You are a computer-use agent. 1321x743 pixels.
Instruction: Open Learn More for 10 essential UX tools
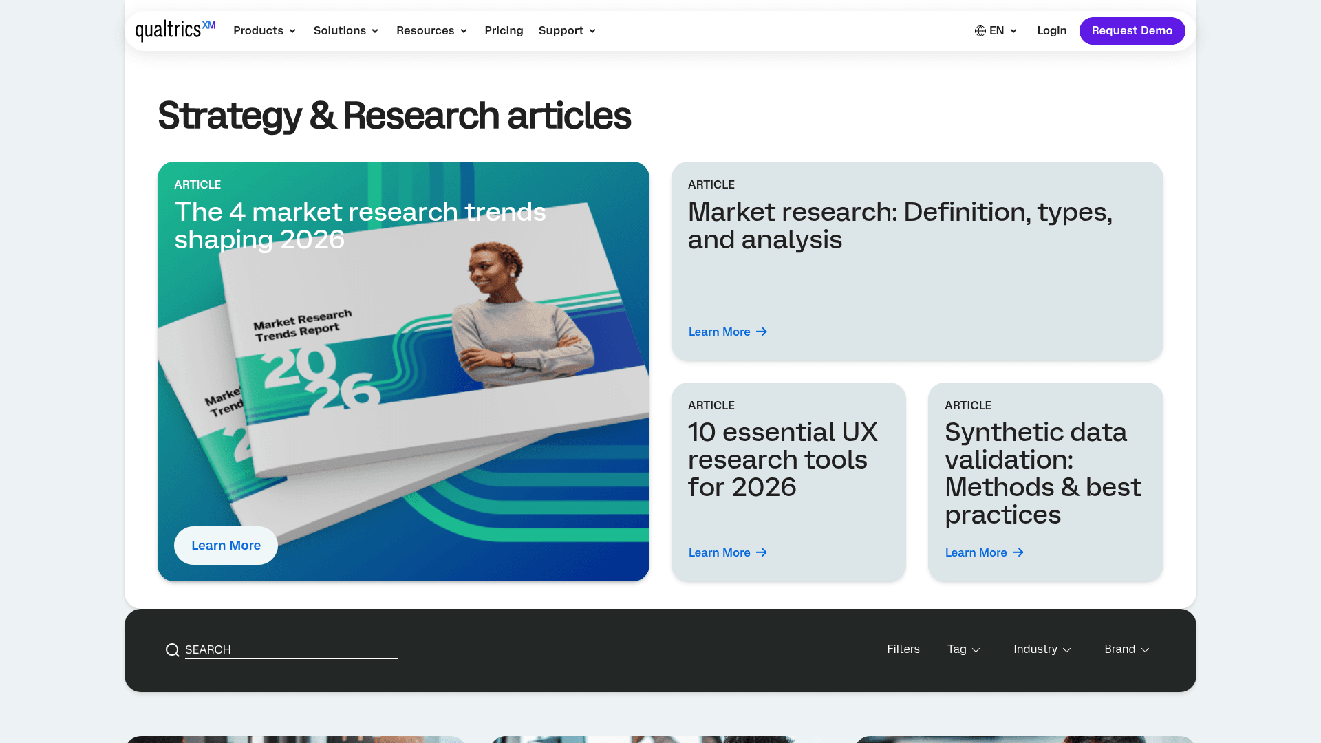728,552
